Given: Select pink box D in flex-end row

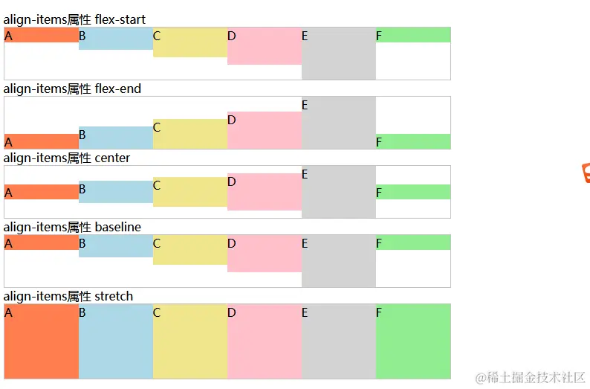Looking at the screenshot, I should pyautogui.click(x=265, y=130).
